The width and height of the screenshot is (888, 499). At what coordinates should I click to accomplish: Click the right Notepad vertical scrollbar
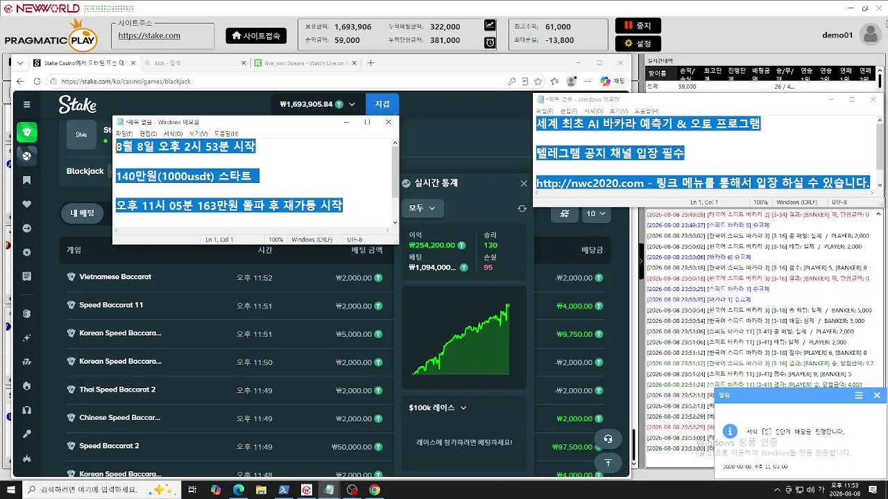[880, 153]
